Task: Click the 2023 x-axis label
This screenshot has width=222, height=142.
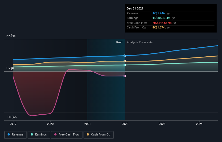Action: (162, 124)
